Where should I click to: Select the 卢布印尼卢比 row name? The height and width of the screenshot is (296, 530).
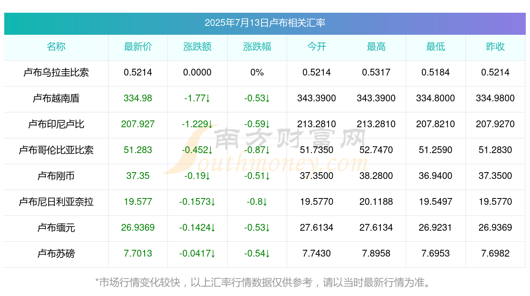pos(56,124)
